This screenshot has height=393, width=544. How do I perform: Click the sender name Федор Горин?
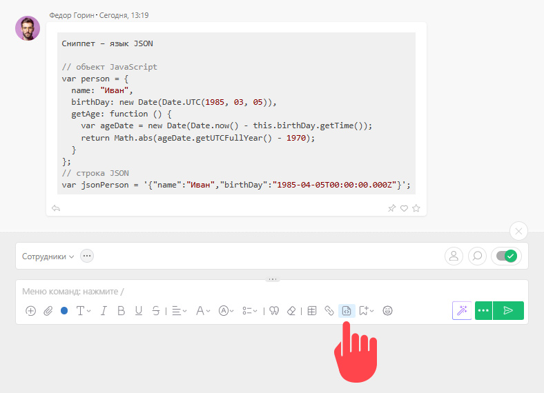(72, 15)
